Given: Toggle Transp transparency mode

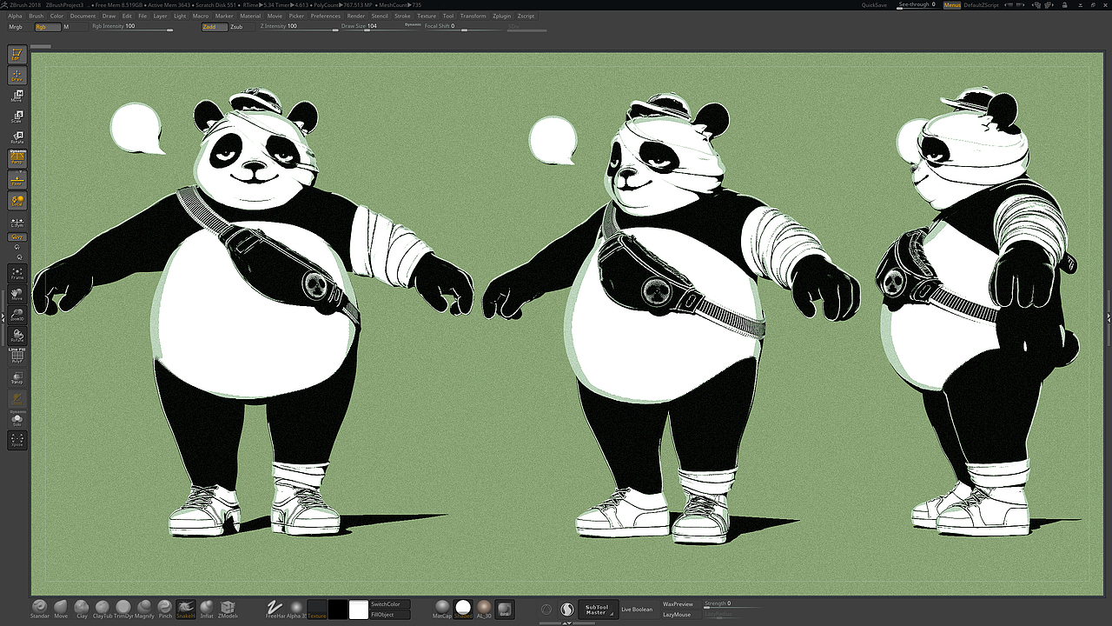Looking at the screenshot, I should 17,377.
